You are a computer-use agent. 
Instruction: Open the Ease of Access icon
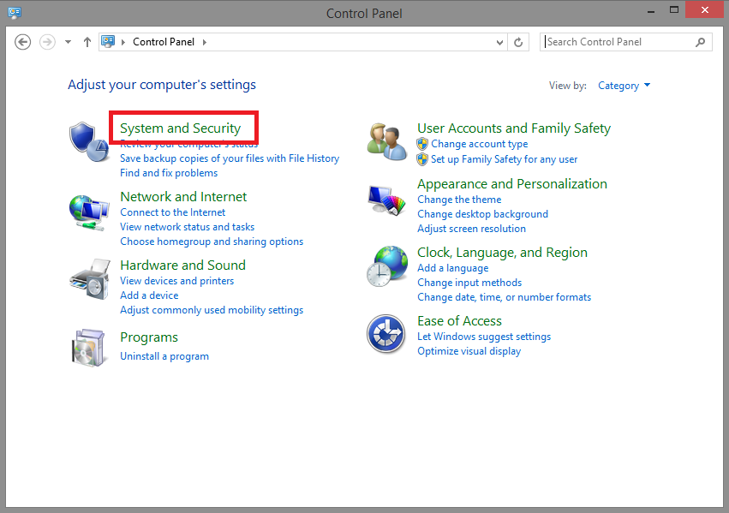tap(385, 334)
